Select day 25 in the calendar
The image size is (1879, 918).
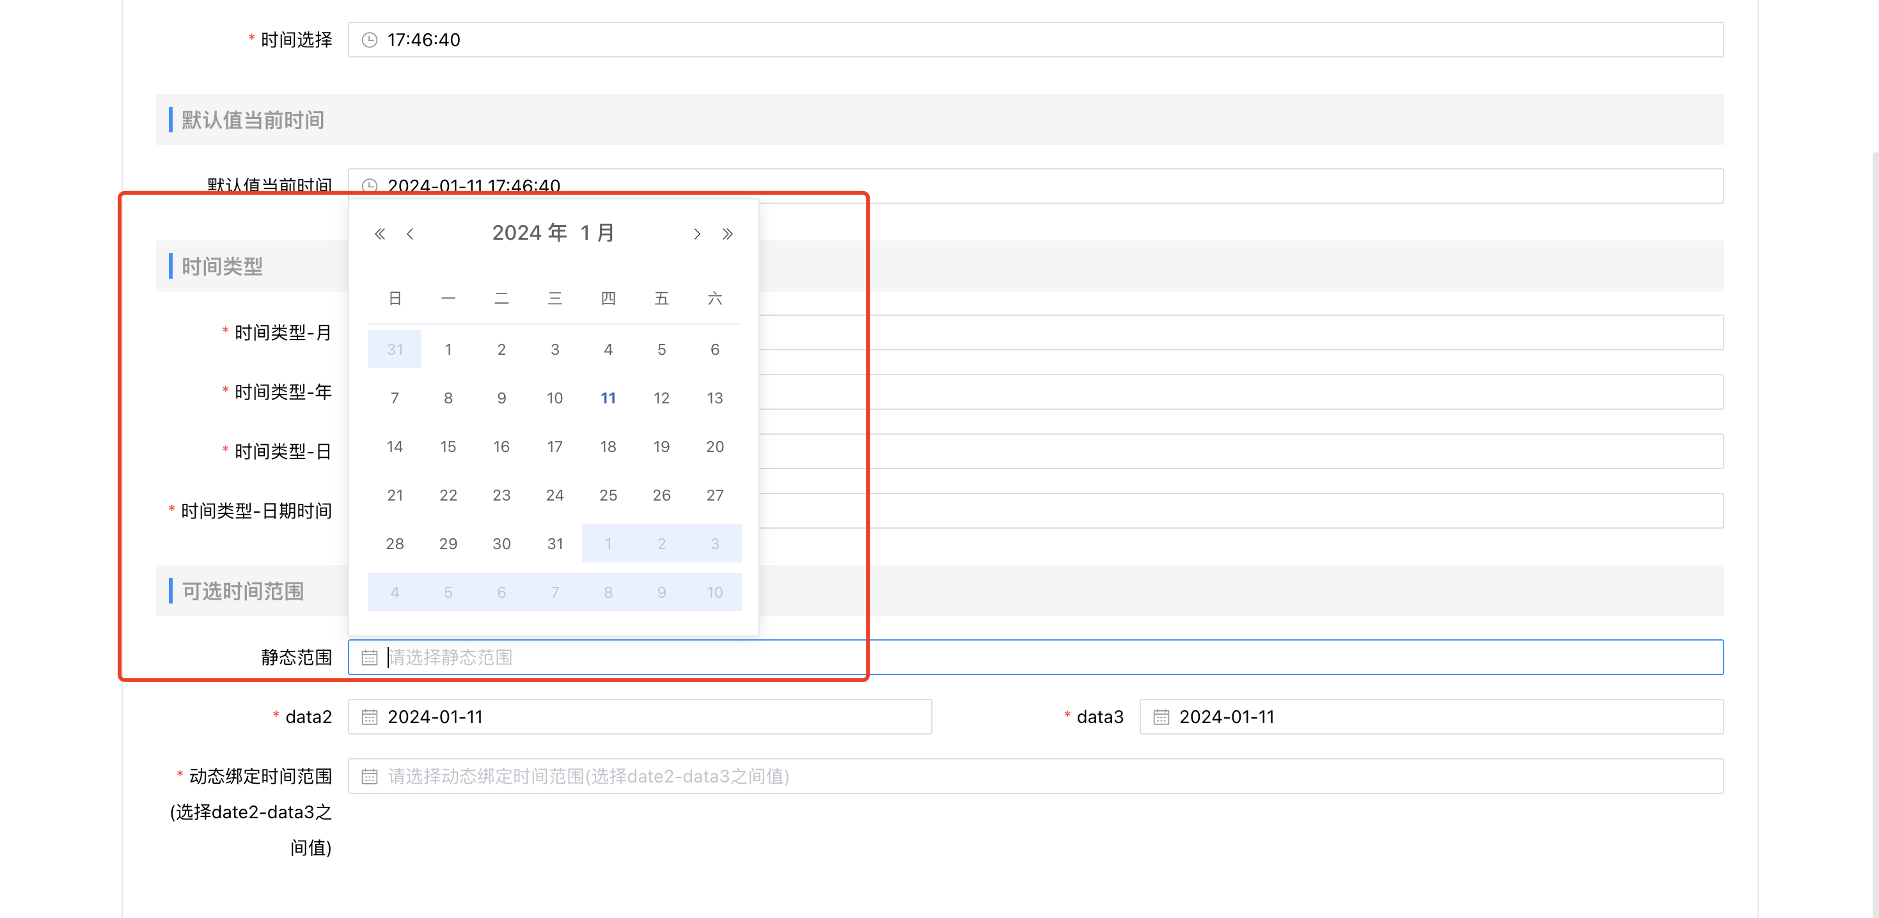[x=608, y=495]
